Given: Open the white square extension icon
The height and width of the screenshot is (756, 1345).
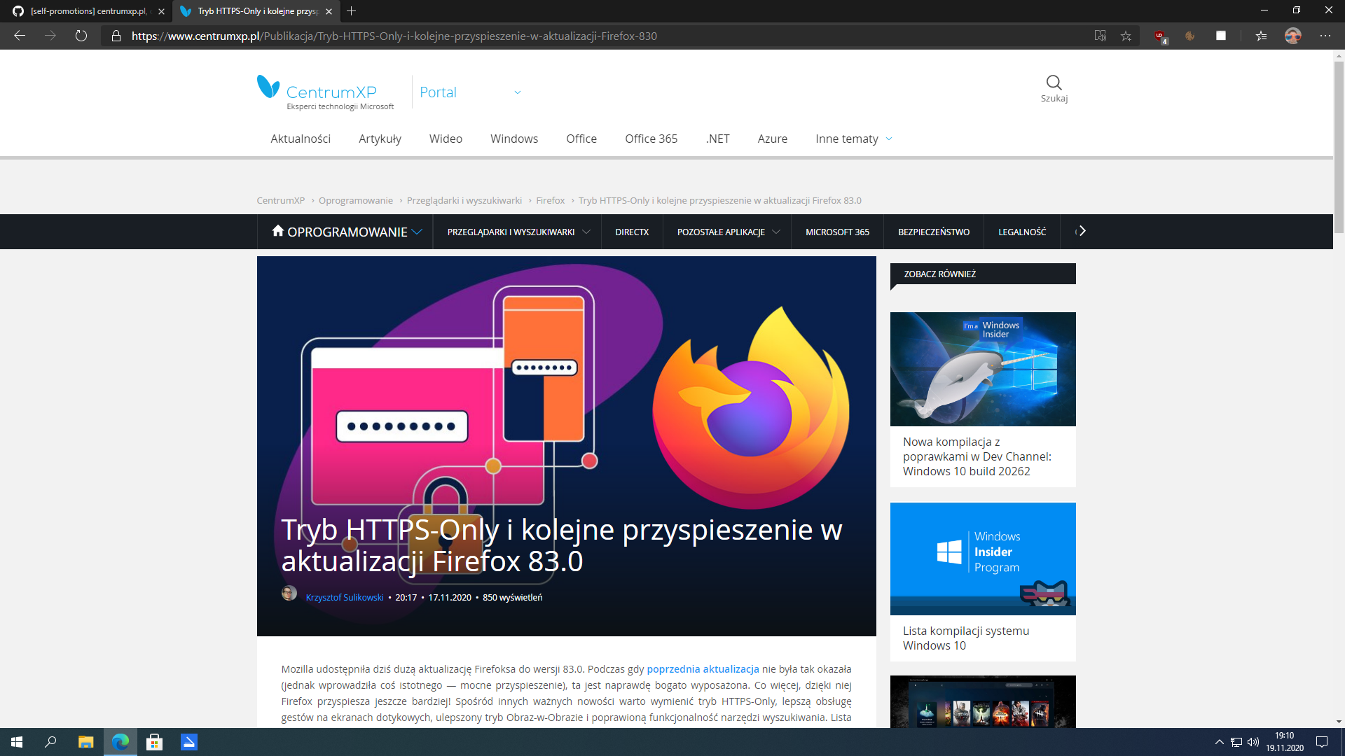Looking at the screenshot, I should (x=1221, y=36).
